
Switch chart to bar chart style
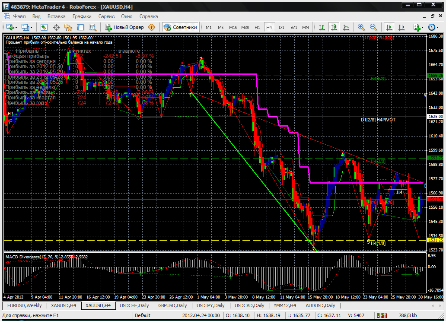click(x=322, y=27)
